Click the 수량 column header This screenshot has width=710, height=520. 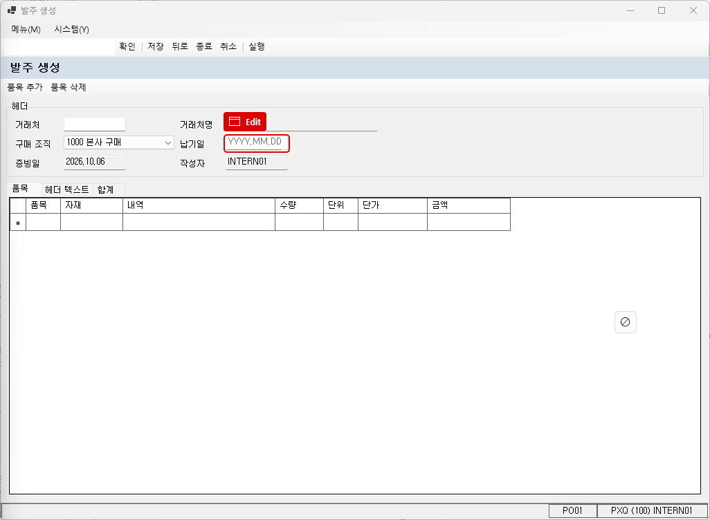pyautogui.click(x=300, y=205)
